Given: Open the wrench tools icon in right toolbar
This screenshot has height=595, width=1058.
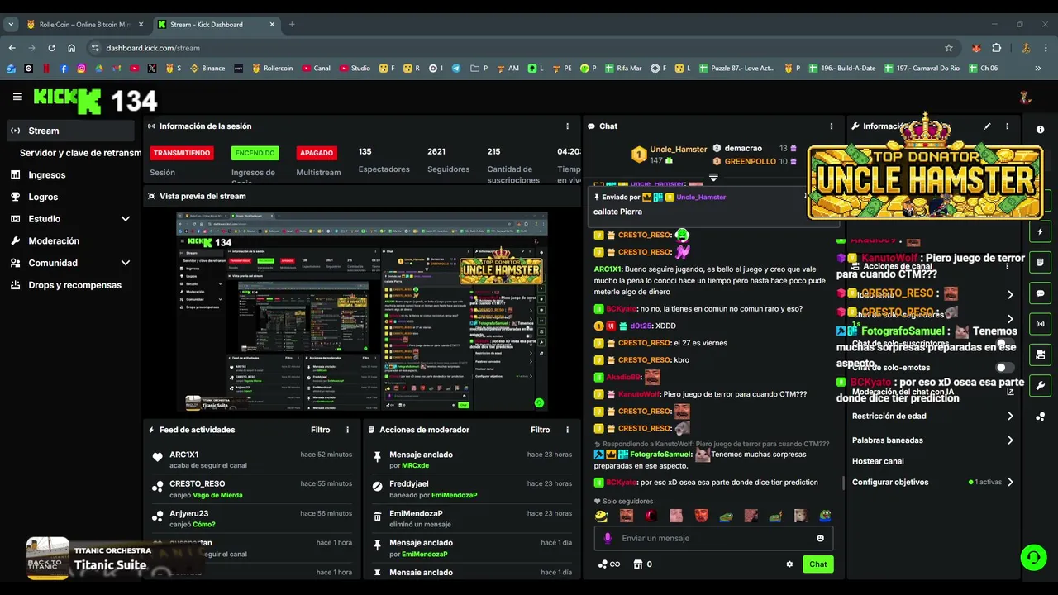Looking at the screenshot, I should [x=1040, y=385].
